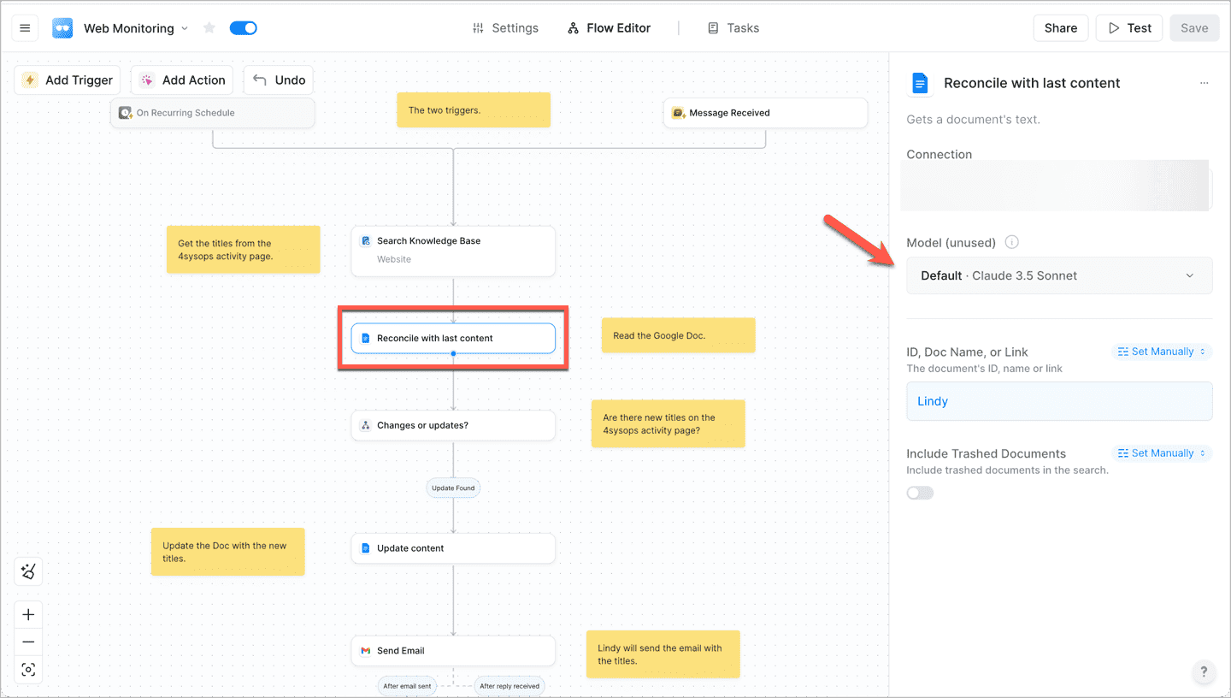Switch to the Settings tab
Image resolution: width=1231 pixels, height=698 pixels.
[x=505, y=28]
